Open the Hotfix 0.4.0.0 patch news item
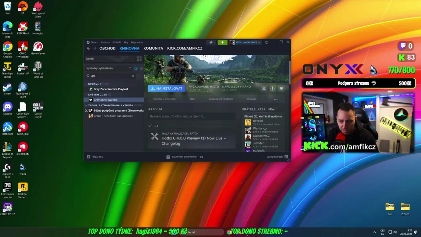The height and width of the screenshot is (237, 421). coord(192,139)
